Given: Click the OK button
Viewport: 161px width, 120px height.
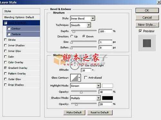Looking at the screenshot, I should pyautogui.click(x=147, y=11).
